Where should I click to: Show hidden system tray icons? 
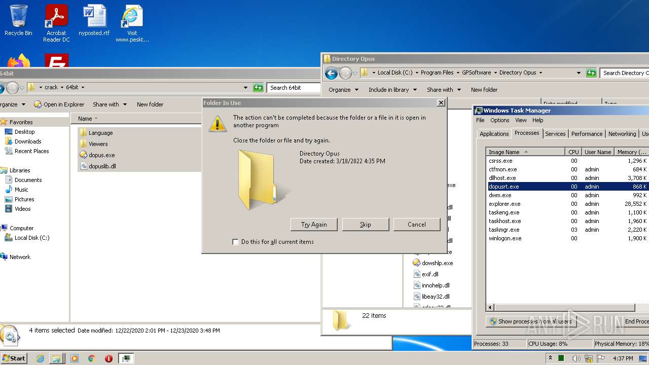(x=550, y=358)
